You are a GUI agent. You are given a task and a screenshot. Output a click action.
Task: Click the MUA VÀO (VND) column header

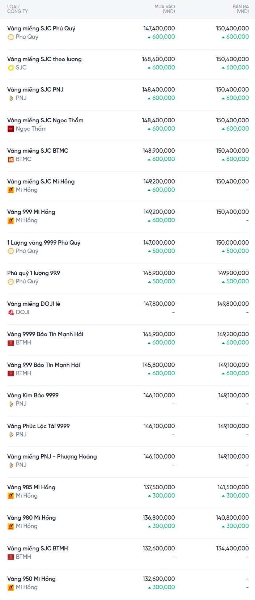click(165, 9)
